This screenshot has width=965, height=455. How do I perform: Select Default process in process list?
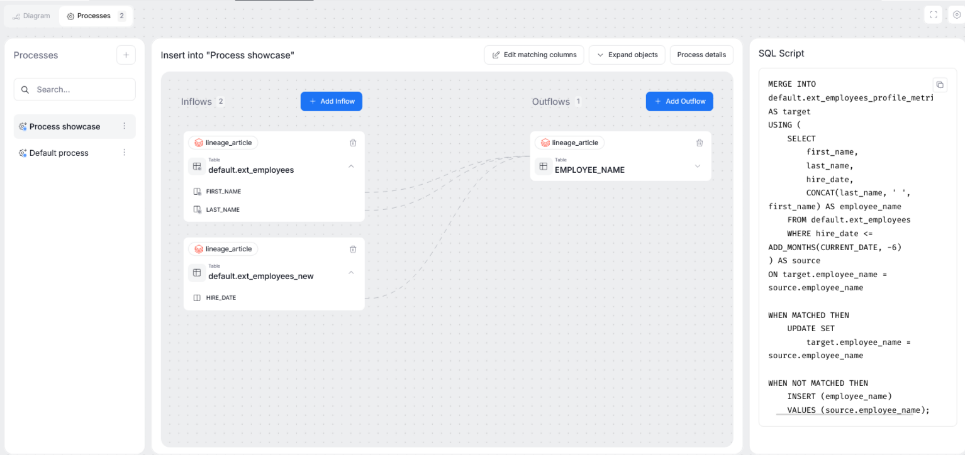click(74, 153)
